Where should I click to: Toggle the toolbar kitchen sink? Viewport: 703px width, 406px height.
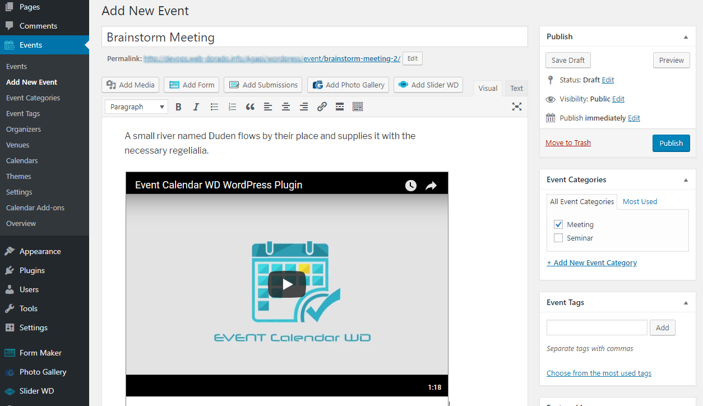point(358,107)
